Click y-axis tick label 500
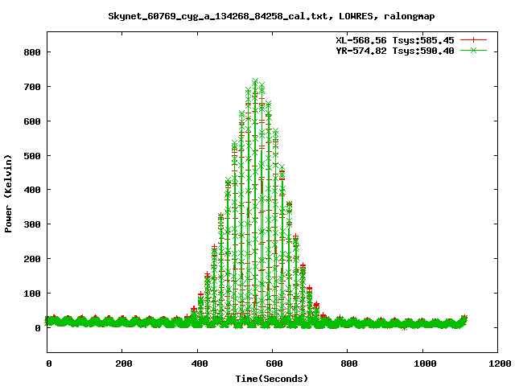This screenshot has height=386, width=515. point(32,156)
